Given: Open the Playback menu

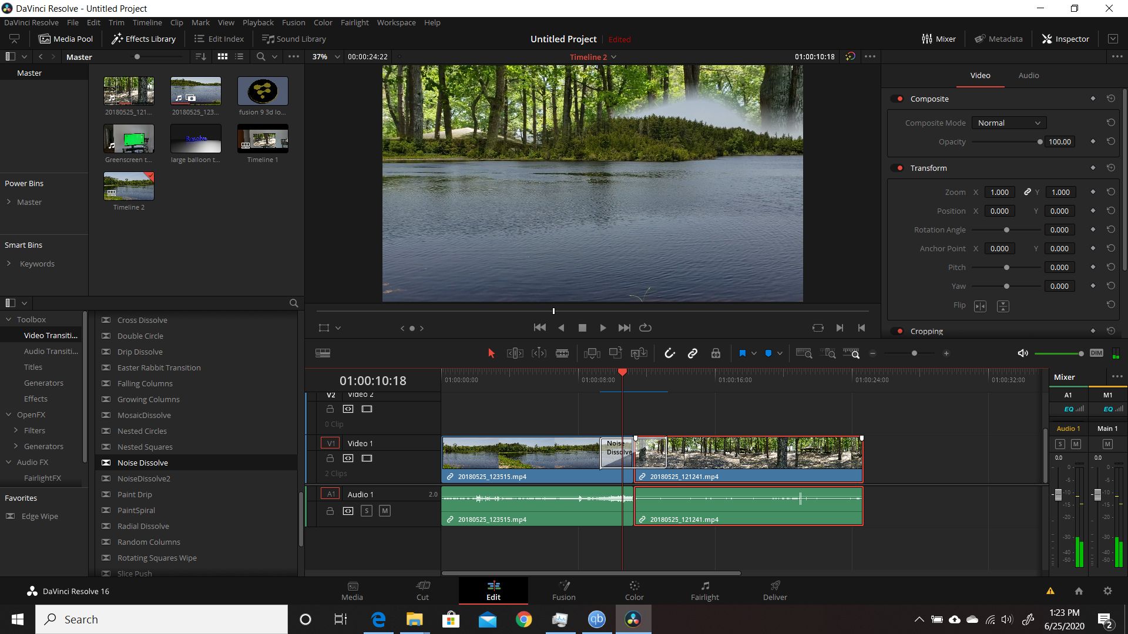Looking at the screenshot, I should (x=258, y=22).
